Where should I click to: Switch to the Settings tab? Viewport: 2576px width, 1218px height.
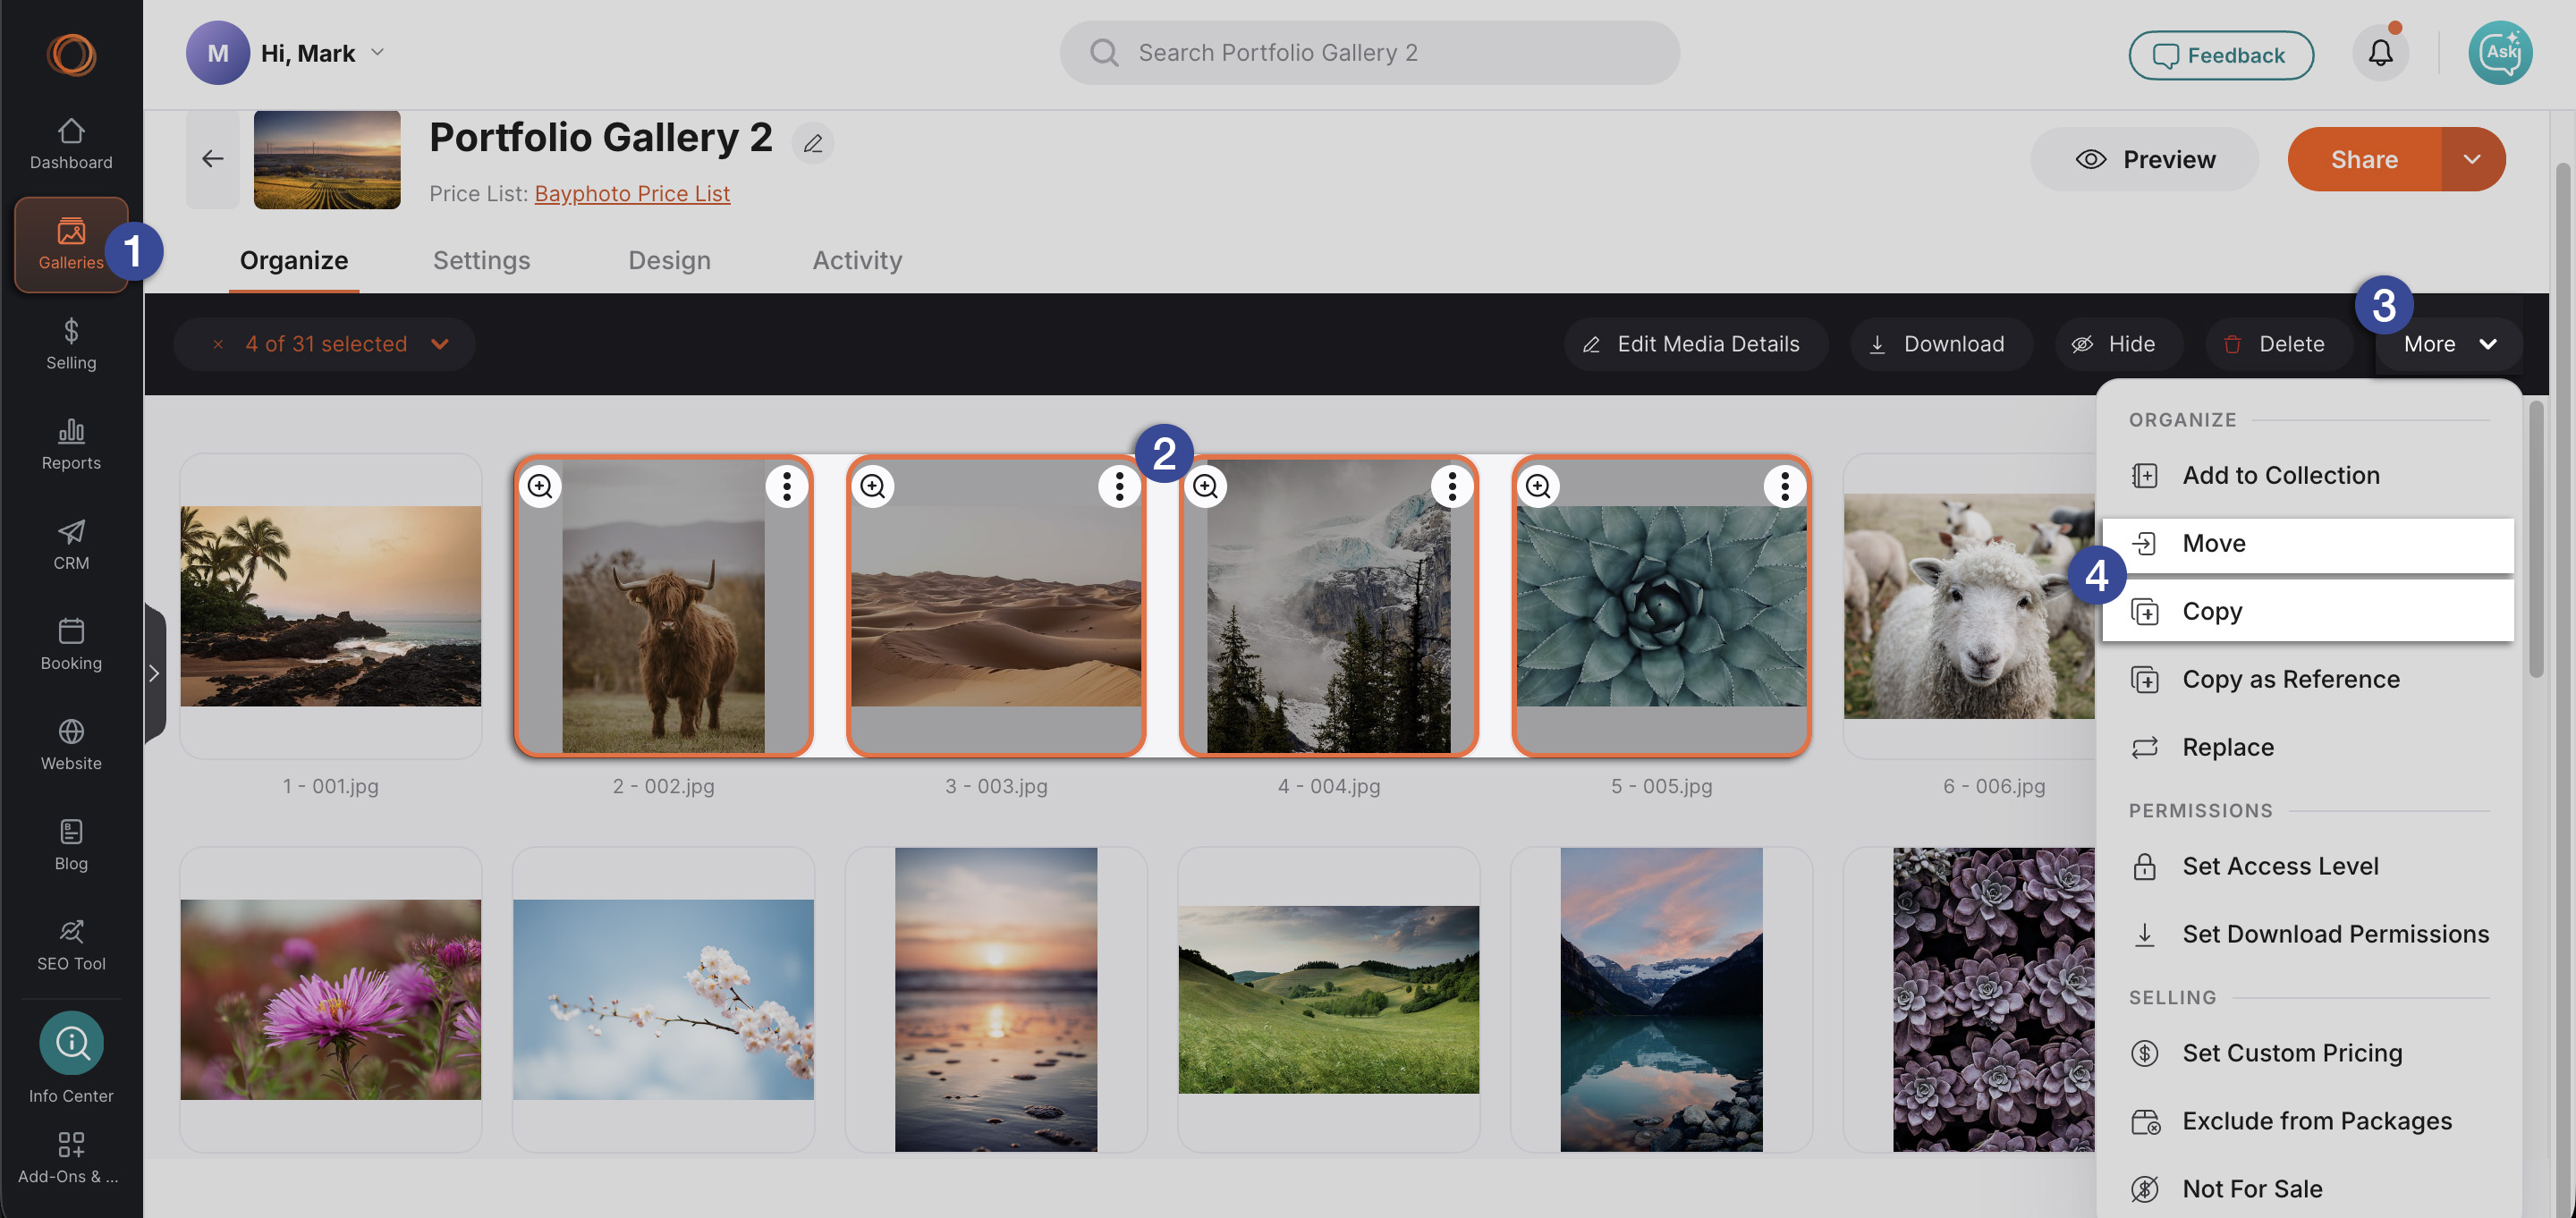(482, 260)
